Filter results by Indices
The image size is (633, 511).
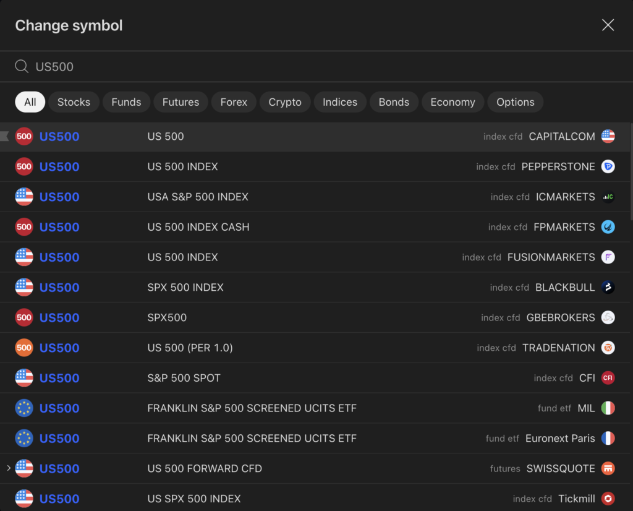340,102
